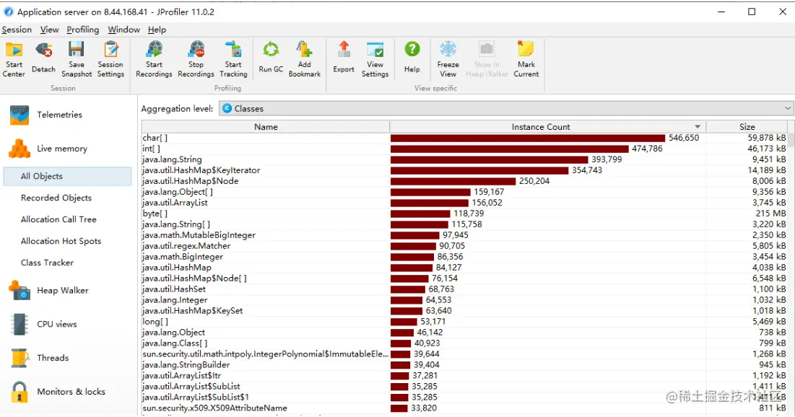The height and width of the screenshot is (417, 795).
Task: Click the Freeze View snowflake icon
Action: tap(448, 50)
